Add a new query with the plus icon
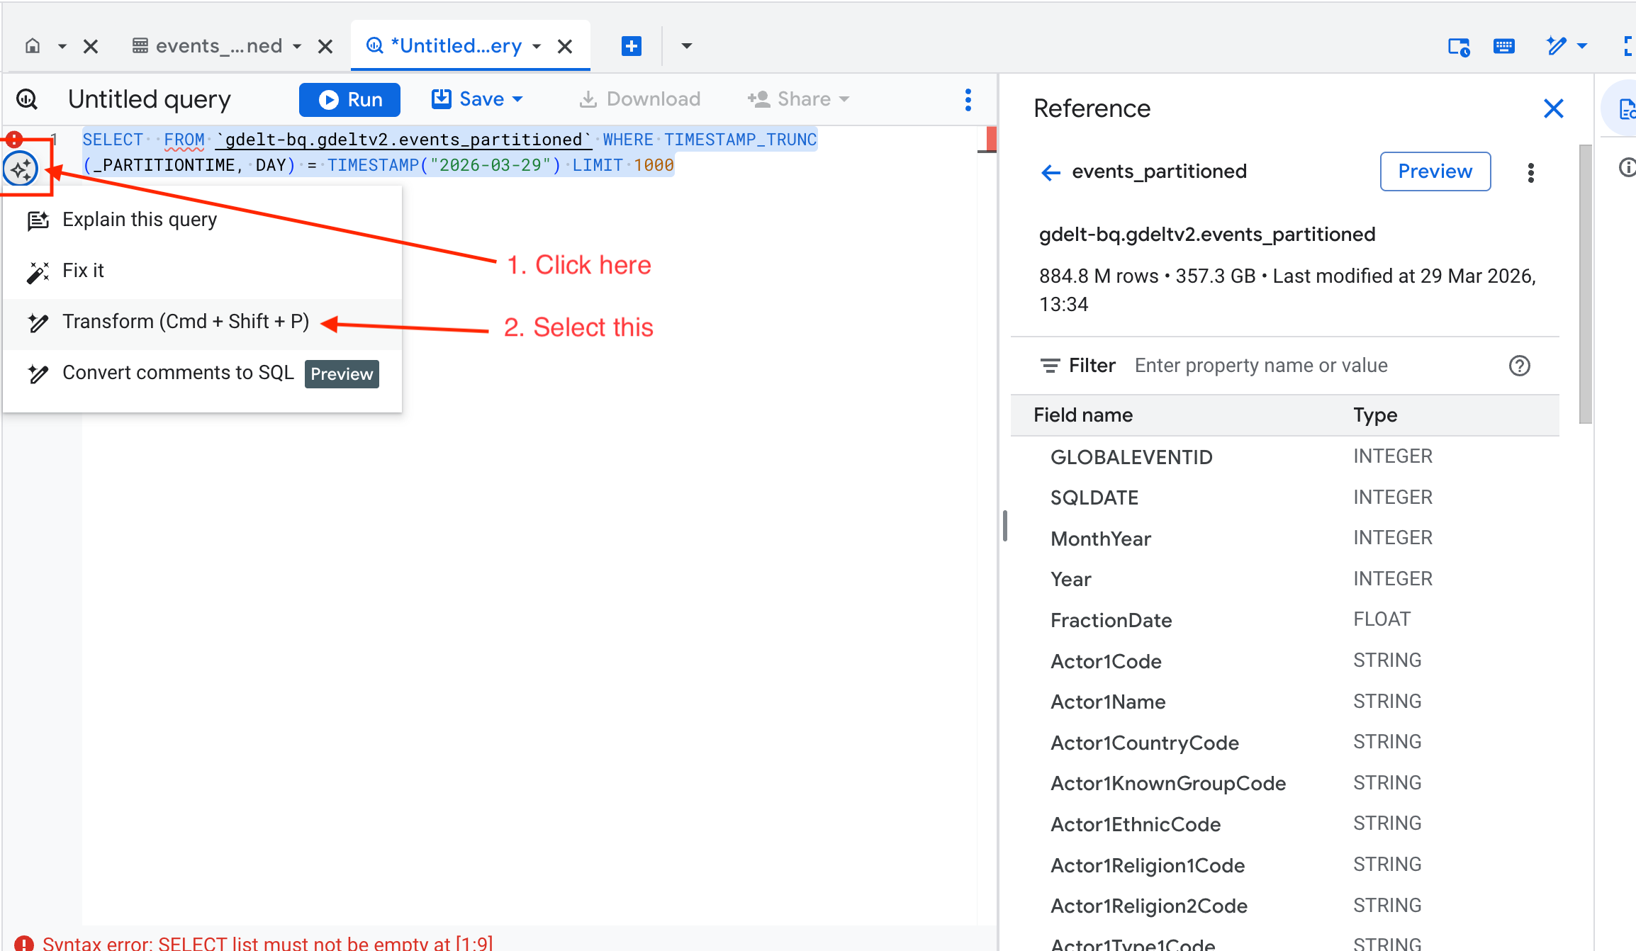This screenshot has width=1636, height=951. pyautogui.click(x=631, y=46)
